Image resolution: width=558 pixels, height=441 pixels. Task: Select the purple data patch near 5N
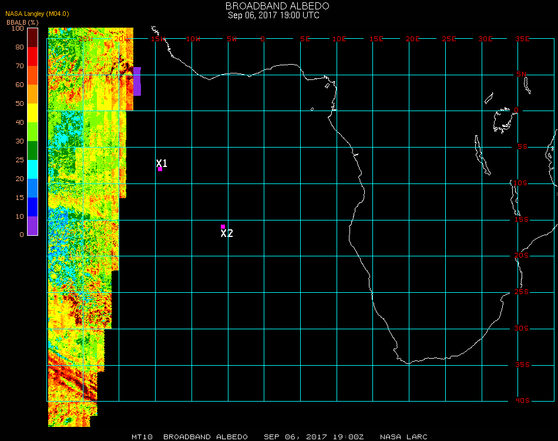click(x=137, y=81)
